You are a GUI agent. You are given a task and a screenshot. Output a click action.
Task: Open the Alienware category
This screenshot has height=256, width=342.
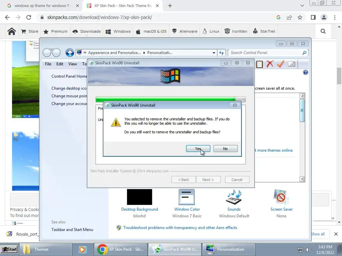point(184,31)
